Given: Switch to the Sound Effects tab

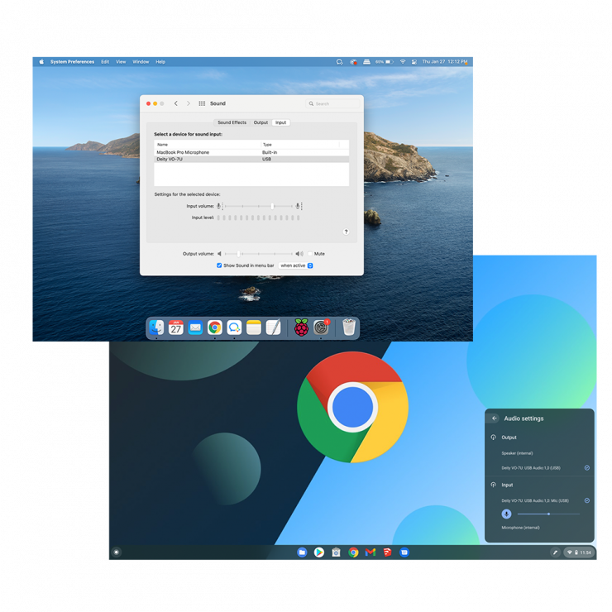Looking at the screenshot, I should (232, 122).
